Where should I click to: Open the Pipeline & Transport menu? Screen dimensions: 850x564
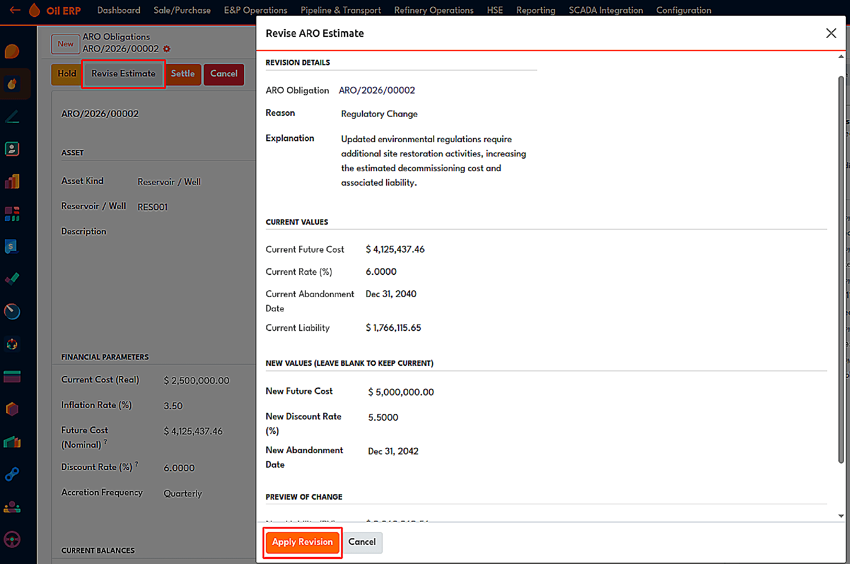pos(341,10)
